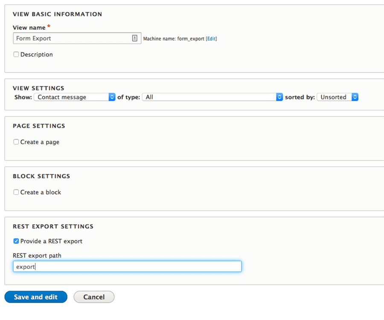384x320 pixels.
Task: Tick the Create a page checkbox
Action: [x=16, y=142]
